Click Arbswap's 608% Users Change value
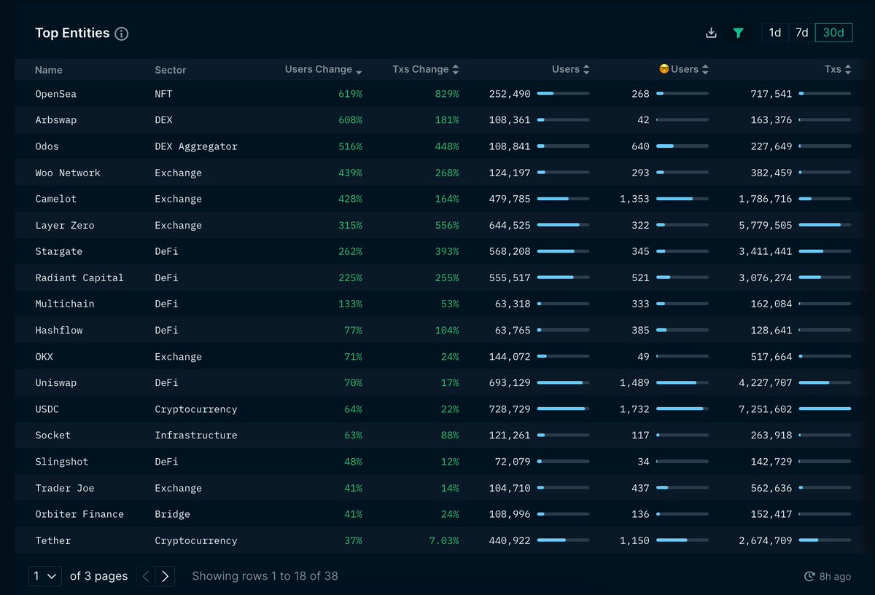 tap(350, 120)
